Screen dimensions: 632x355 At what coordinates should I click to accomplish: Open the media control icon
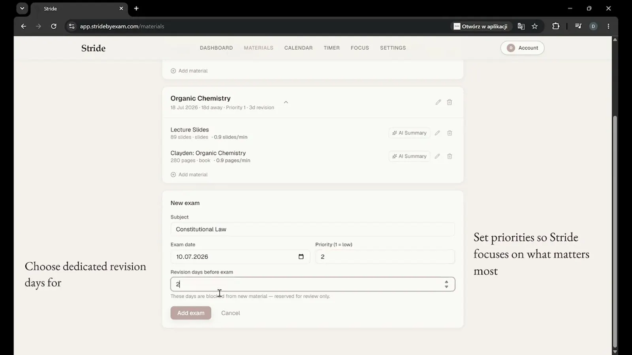point(578,26)
